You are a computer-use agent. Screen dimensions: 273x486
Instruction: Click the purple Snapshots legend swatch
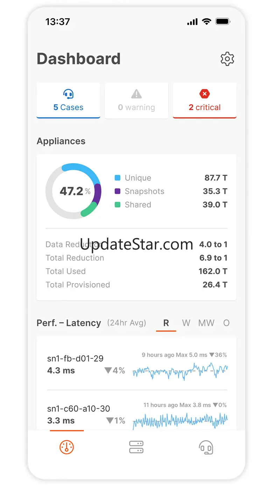(x=118, y=191)
